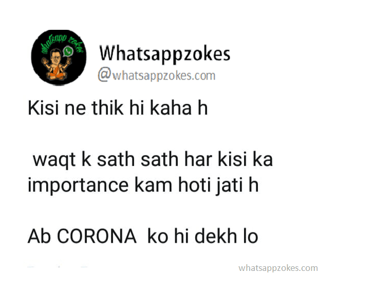371x293 pixels.
Task: Click the Whatsappzokes display name
Action: [x=164, y=54]
